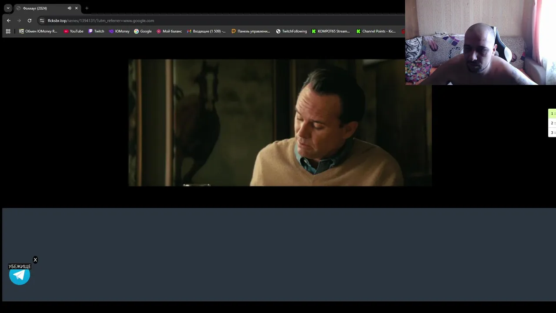Open the tab search dropdown arrow
Screen dimensions: 556x313
8,8
